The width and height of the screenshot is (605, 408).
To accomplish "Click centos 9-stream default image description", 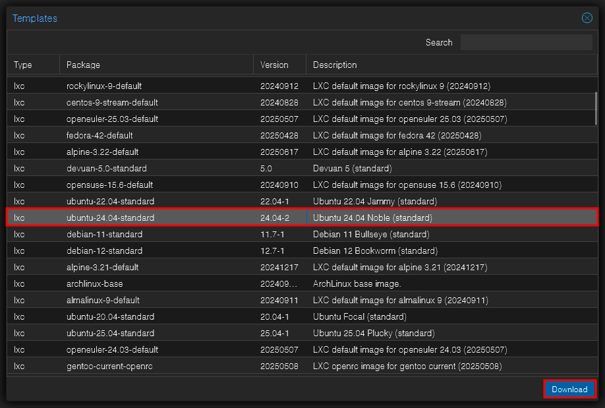I will coord(410,103).
